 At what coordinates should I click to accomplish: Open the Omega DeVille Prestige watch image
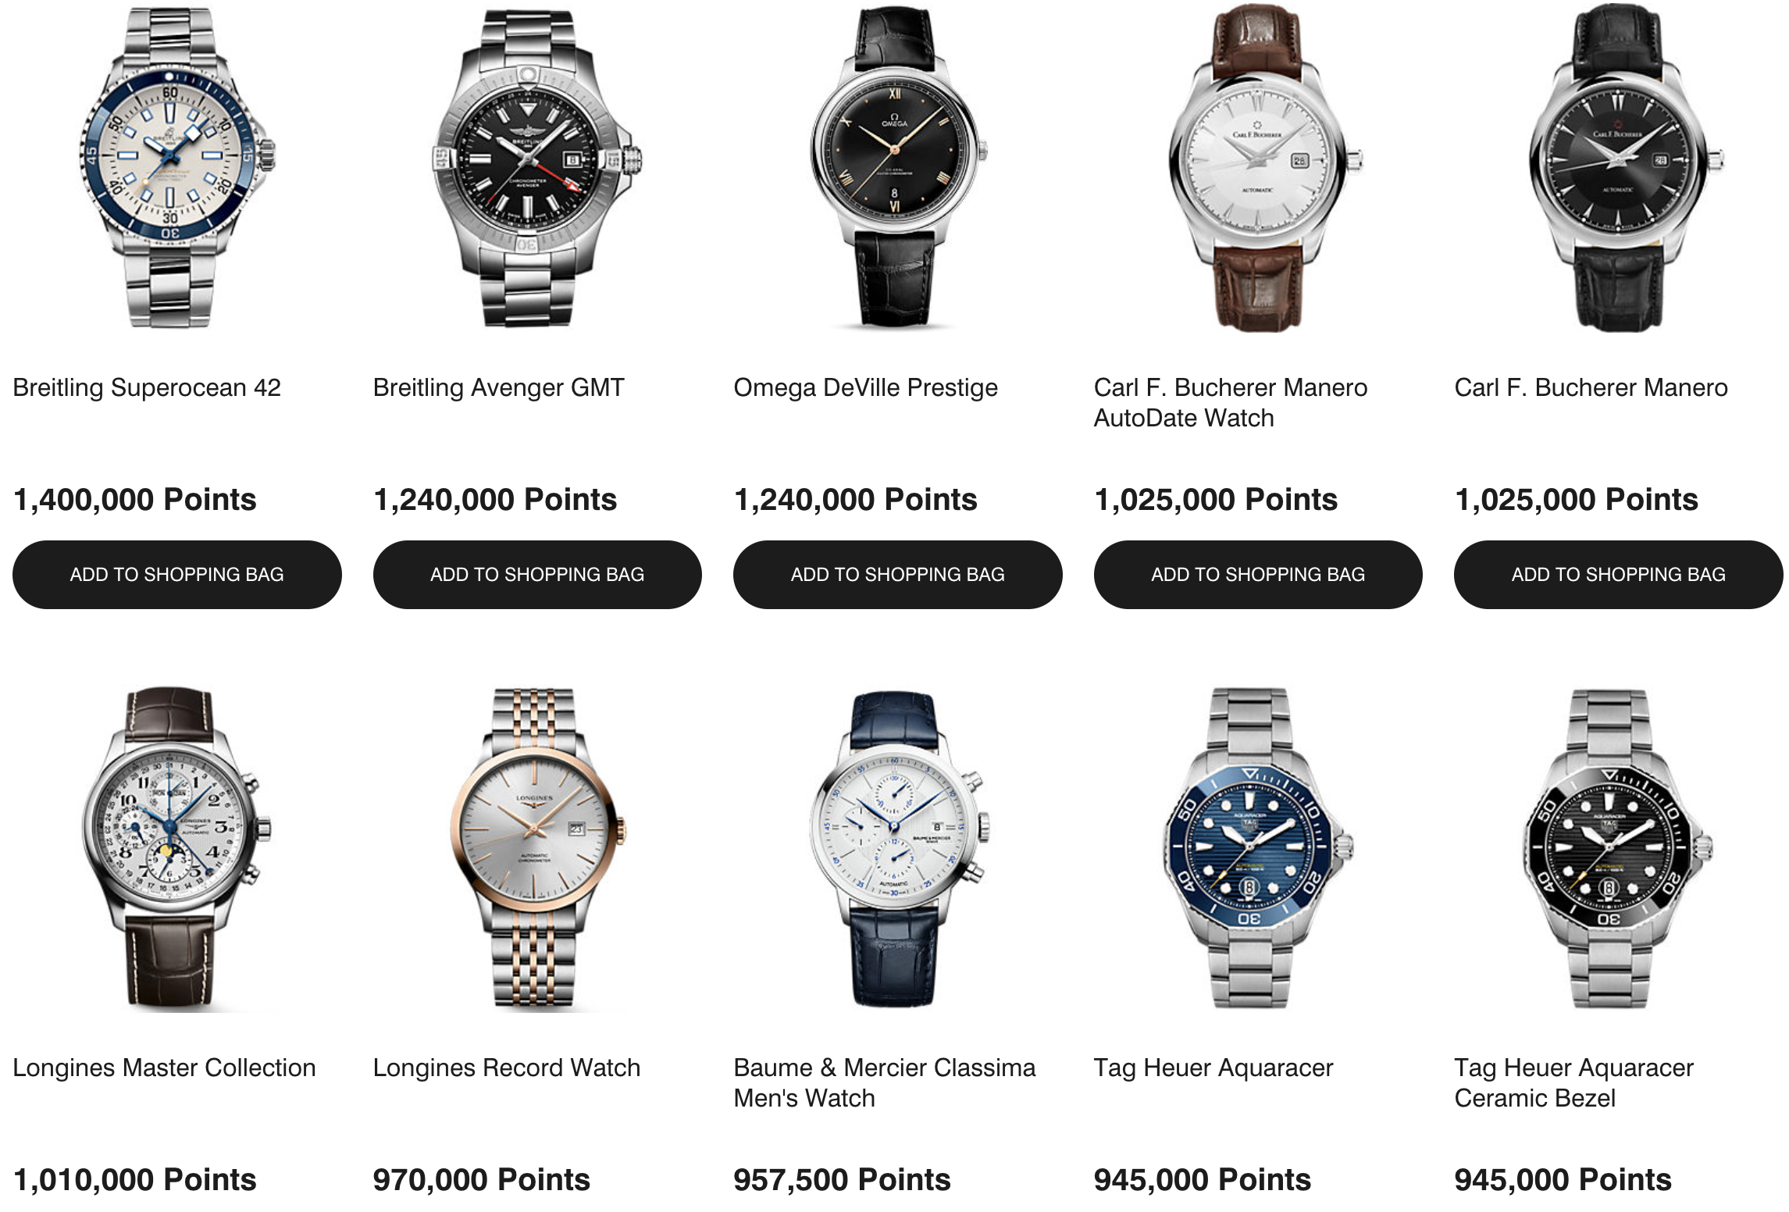(897, 168)
